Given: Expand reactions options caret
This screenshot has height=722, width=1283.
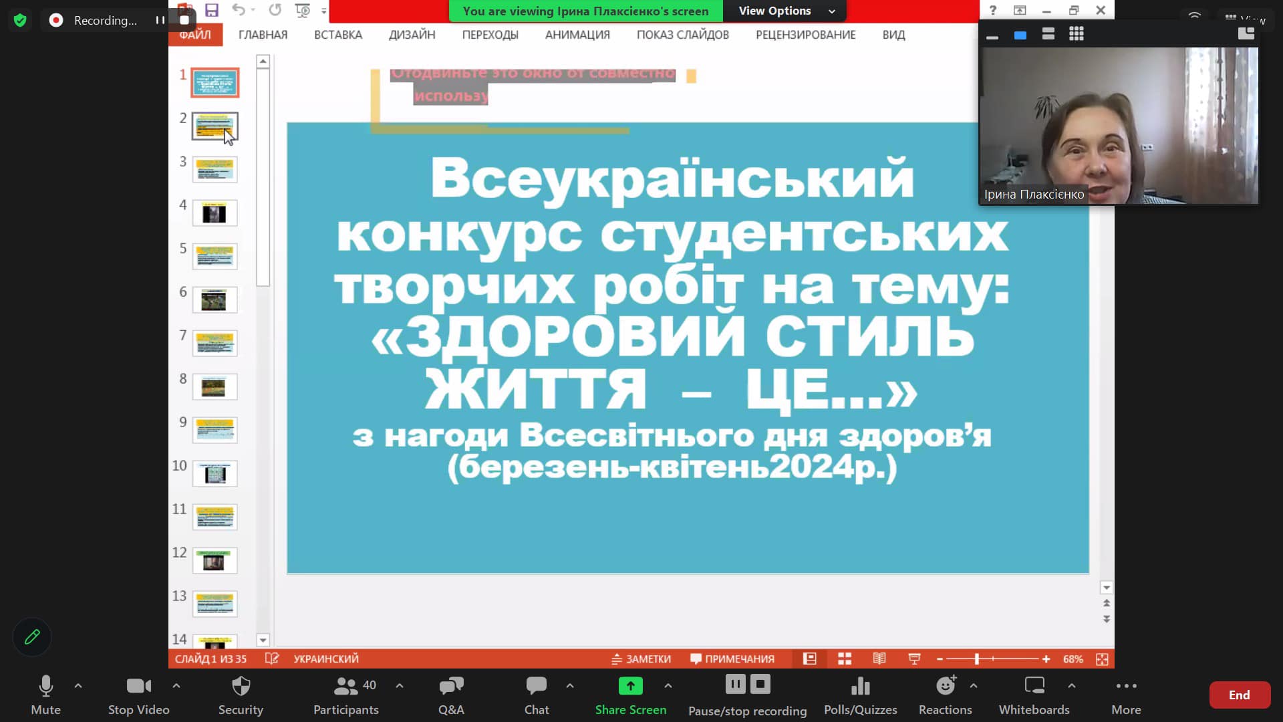Looking at the screenshot, I should click(974, 686).
